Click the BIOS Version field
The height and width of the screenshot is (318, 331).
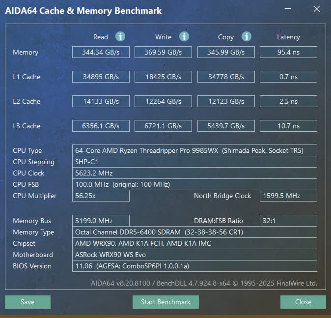194,266
